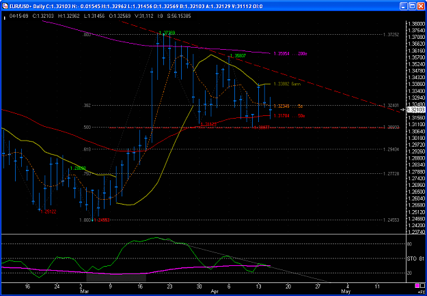
Task: Click the 1.27728 Fibonacci price value
Action: (x=391, y=173)
